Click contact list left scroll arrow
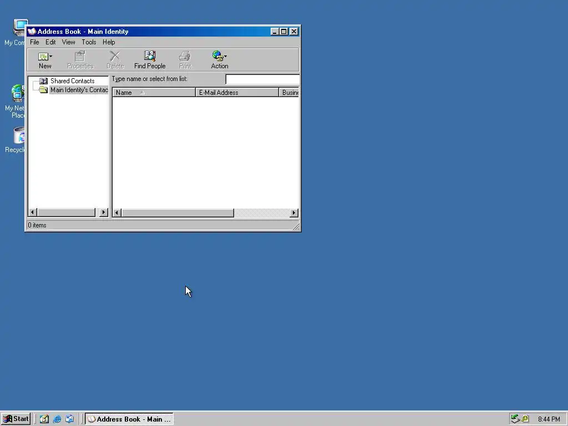 pyautogui.click(x=116, y=212)
